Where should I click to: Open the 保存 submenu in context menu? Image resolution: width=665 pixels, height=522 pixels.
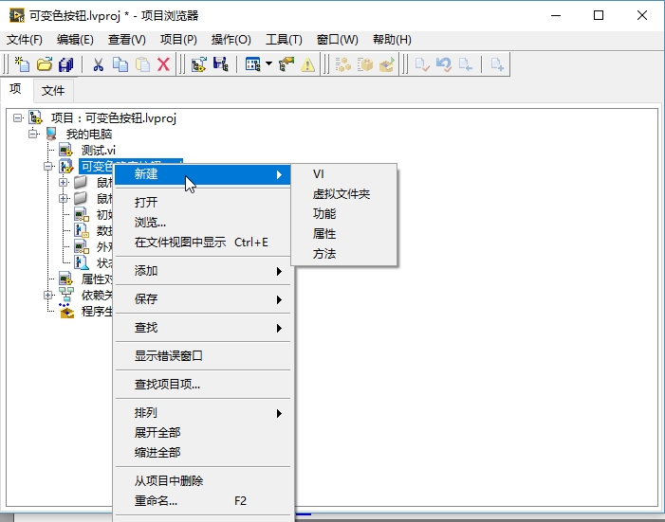click(x=203, y=299)
